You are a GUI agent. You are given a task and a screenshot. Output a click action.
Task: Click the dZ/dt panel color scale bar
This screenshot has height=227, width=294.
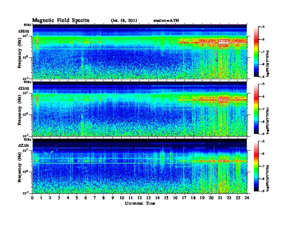(256, 166)
